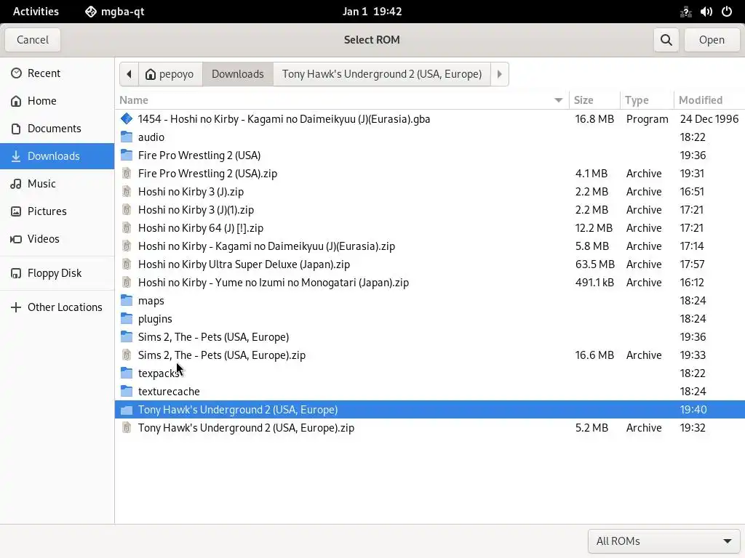The height and width of the screenshot is (558, 745).
Task: Click the search magnifier icon button
Action: click(x=666, y=40)
